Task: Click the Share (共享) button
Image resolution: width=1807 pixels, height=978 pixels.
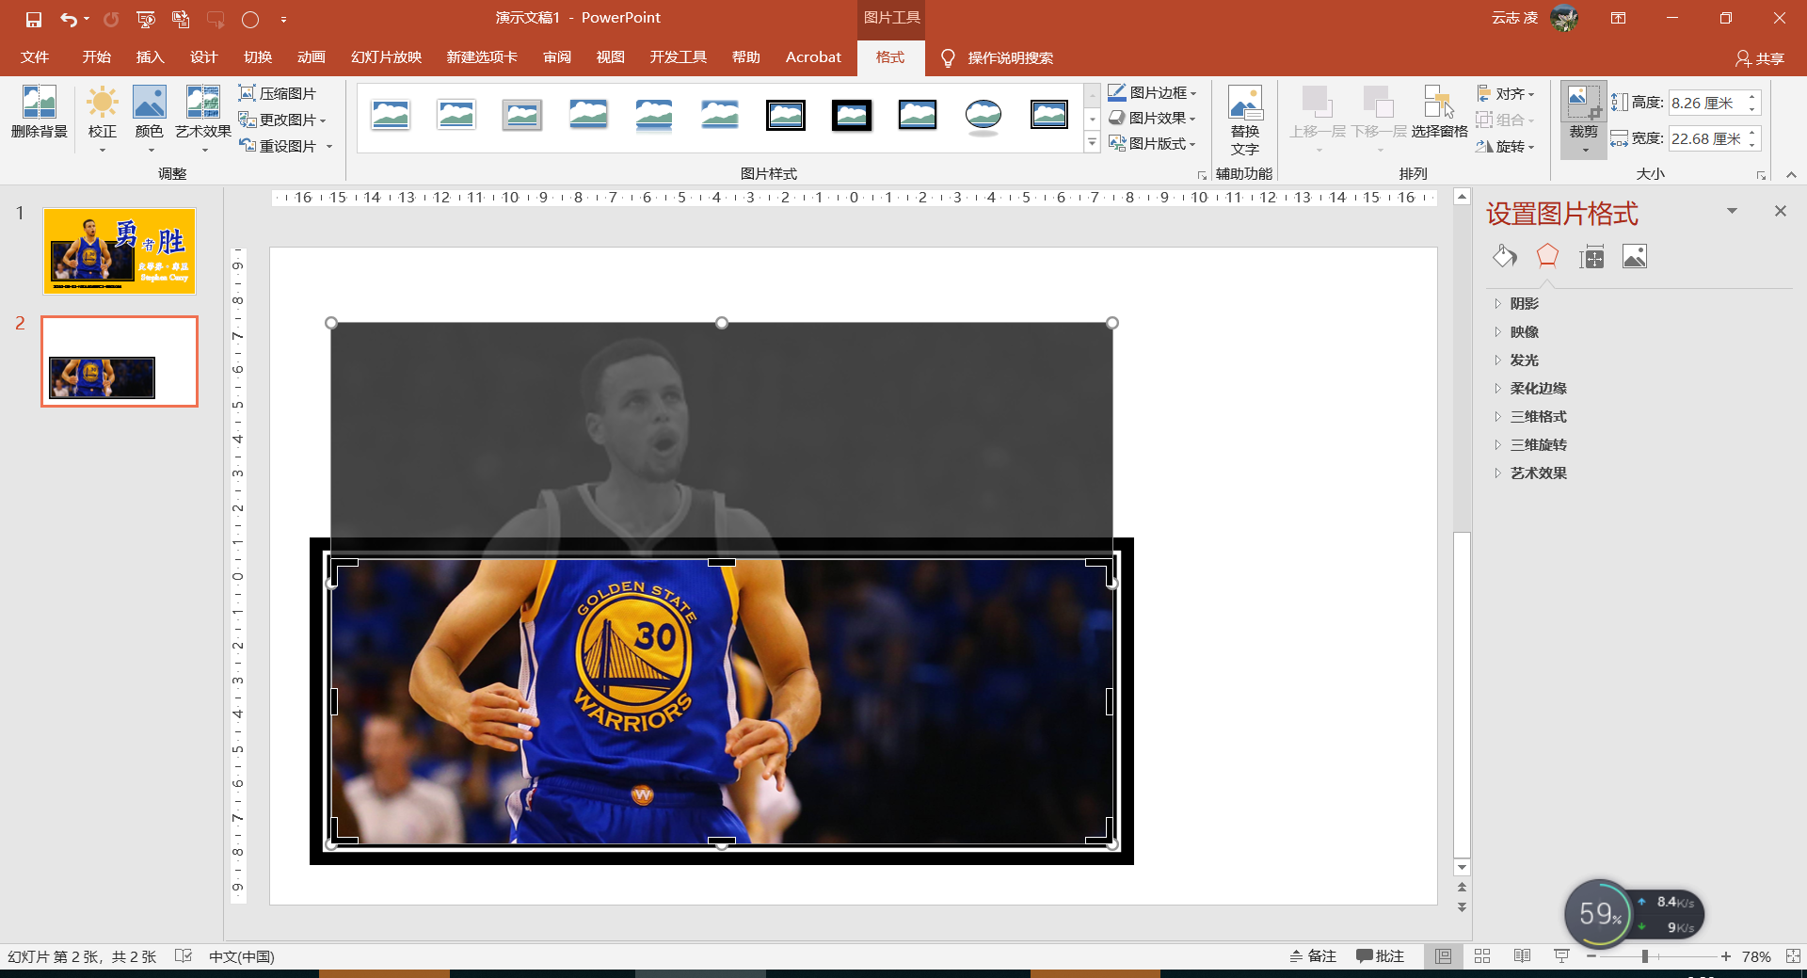Action: [x=1760, y=58]
